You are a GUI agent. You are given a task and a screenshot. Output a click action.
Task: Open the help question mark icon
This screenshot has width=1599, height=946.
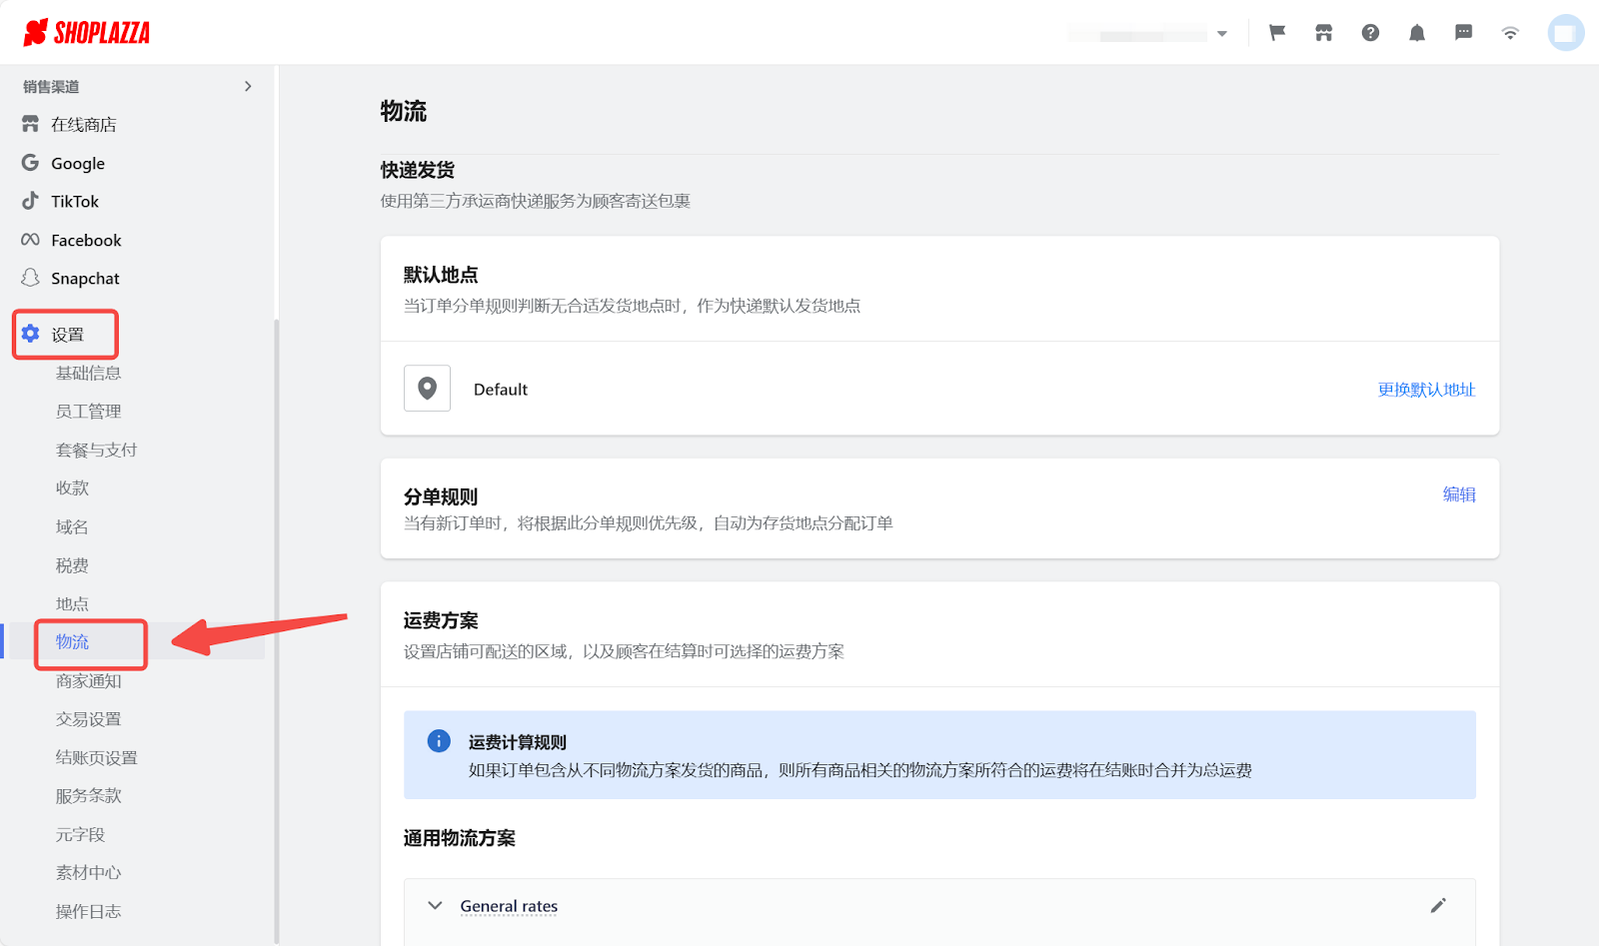pos(1370,32)
